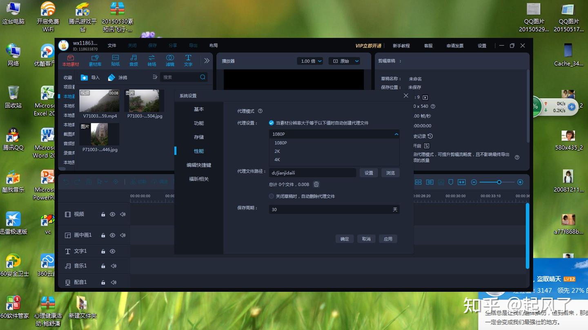Click the user avatar icon
The height and width of the screenshot is (330, 588).
[63, 46]
